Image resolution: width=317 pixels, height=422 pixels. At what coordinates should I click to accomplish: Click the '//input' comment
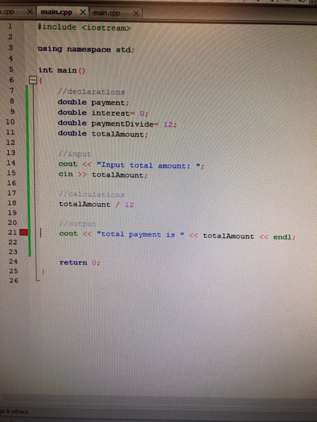tap(75, 154)
